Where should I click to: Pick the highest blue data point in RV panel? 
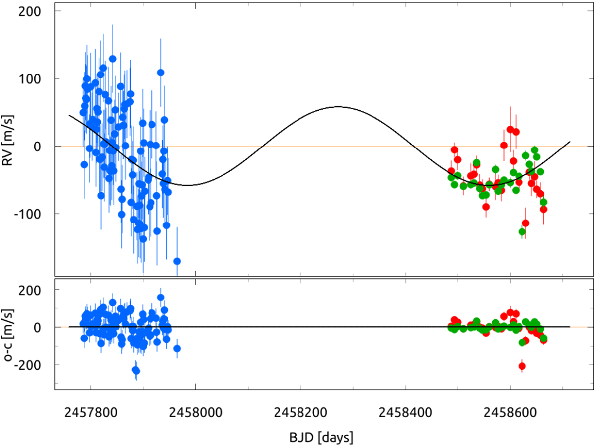(113, 59)
